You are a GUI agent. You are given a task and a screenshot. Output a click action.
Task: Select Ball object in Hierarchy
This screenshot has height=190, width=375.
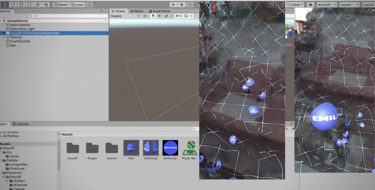coord(13,45)
